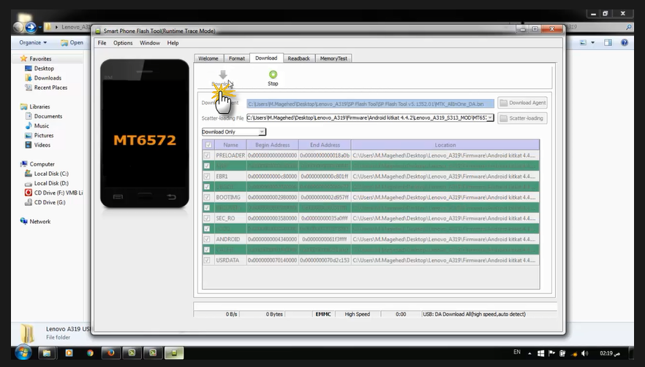The width and height of the screenshot is (645, 367).
Task: Click the volume speaker tray icon
Action: 584,353
